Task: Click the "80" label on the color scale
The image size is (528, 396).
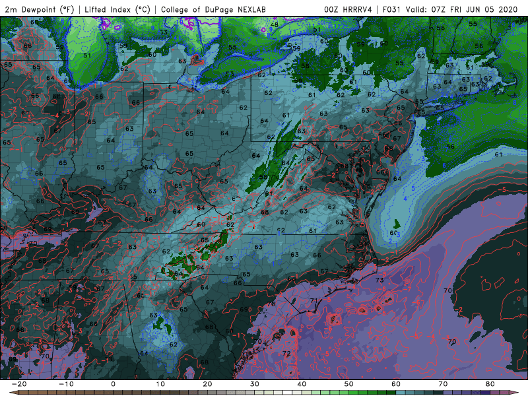Action: click(490, 384)
